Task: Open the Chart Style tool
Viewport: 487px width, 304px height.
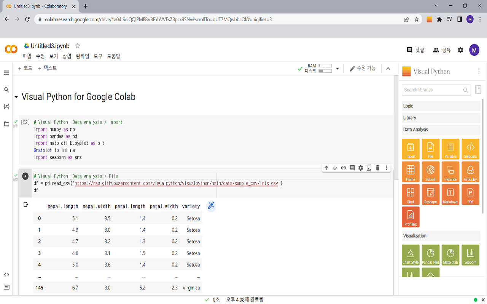Action: tap(411, 255)
